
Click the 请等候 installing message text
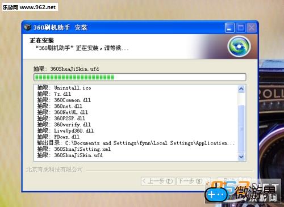pos(82,48)
